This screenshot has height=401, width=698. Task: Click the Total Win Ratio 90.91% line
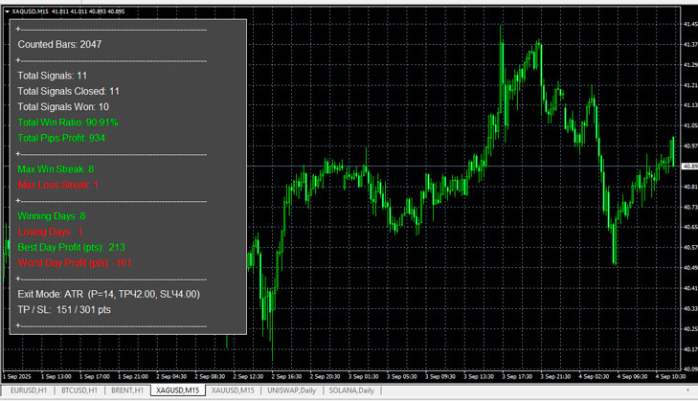point(67,123)
